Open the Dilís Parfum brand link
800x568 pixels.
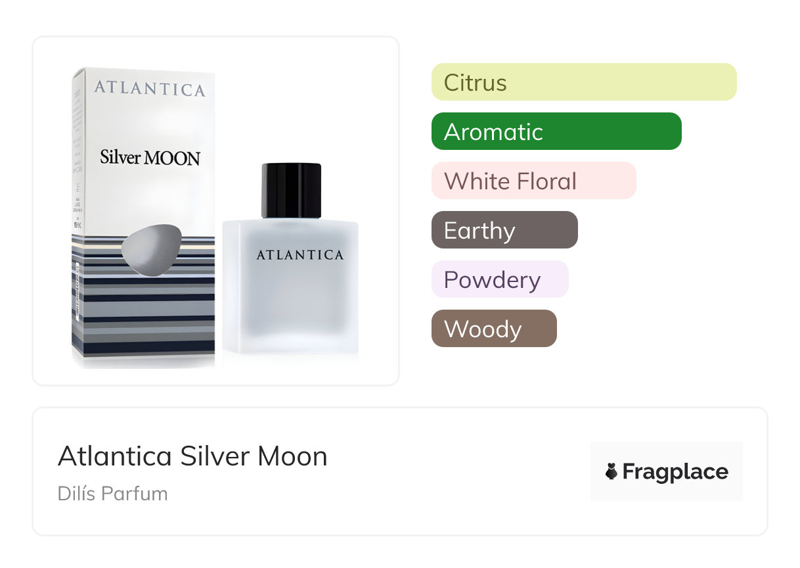pyautogui.click(x=112, y=494)
